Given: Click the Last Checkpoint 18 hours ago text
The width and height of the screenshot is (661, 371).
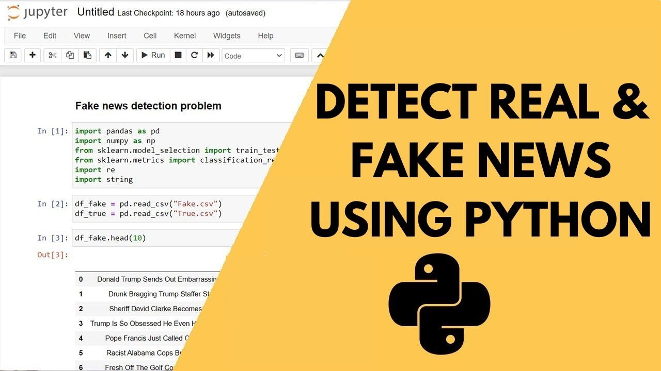Looking at the screenshot, I should [x=168, y=13].
